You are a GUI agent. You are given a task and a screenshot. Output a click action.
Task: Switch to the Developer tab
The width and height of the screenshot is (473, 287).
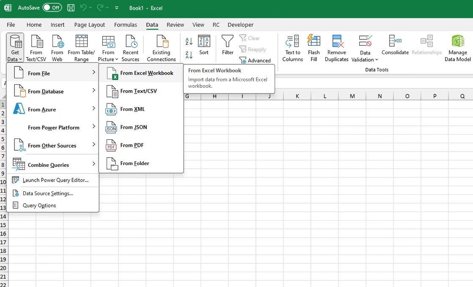coord(240,25)
